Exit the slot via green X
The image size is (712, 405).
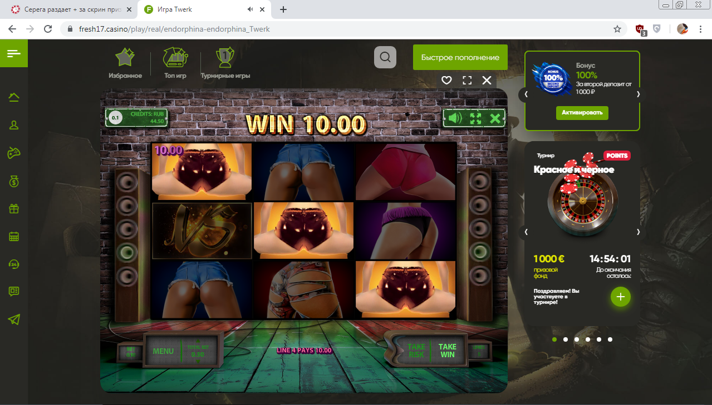tap(495, 118)
